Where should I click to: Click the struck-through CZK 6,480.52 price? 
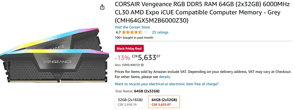point(131,65)
